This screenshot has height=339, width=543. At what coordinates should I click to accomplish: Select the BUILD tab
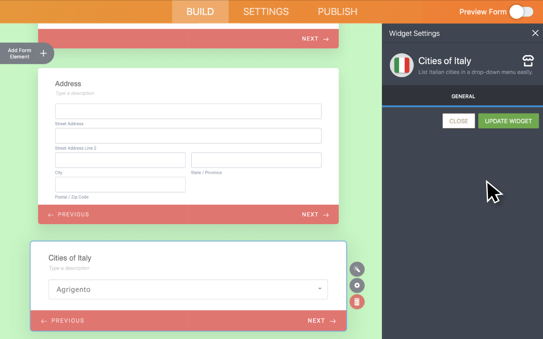pyautogui.click(x=200, y=11)
